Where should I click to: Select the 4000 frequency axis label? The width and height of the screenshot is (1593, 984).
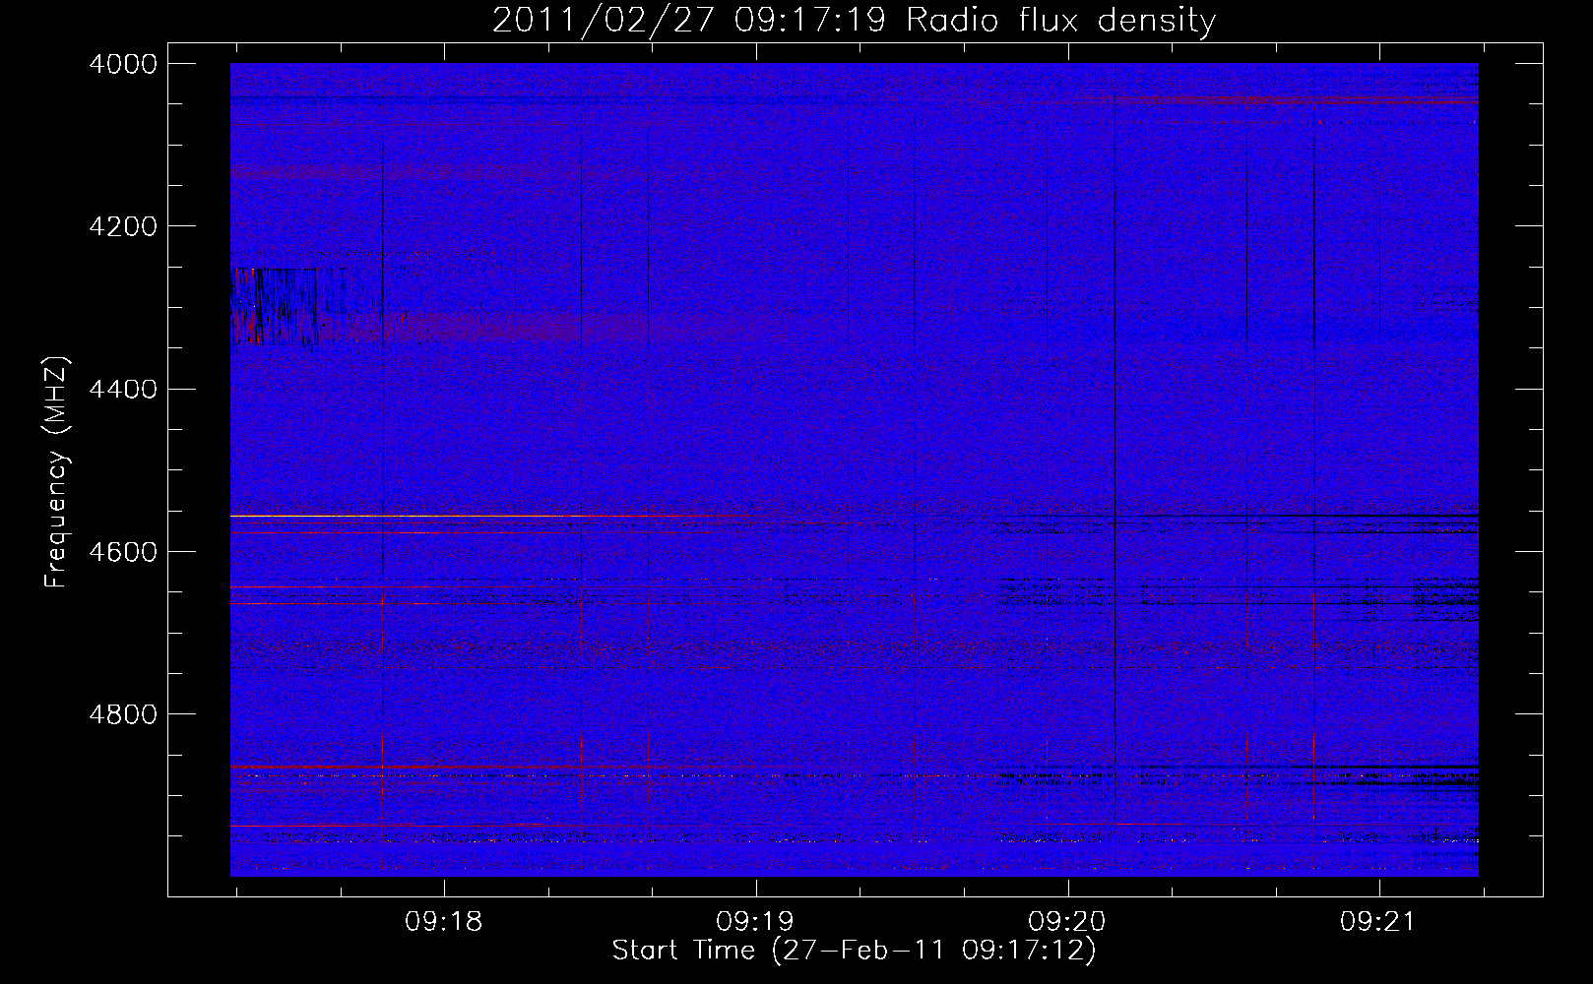point(123,64)
